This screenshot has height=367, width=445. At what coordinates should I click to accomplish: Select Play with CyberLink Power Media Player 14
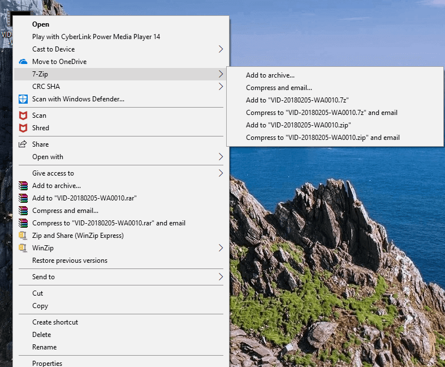pos(96,37)
